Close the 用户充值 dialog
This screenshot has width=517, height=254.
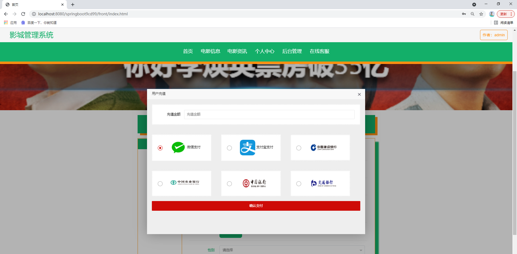pos(359,94)
